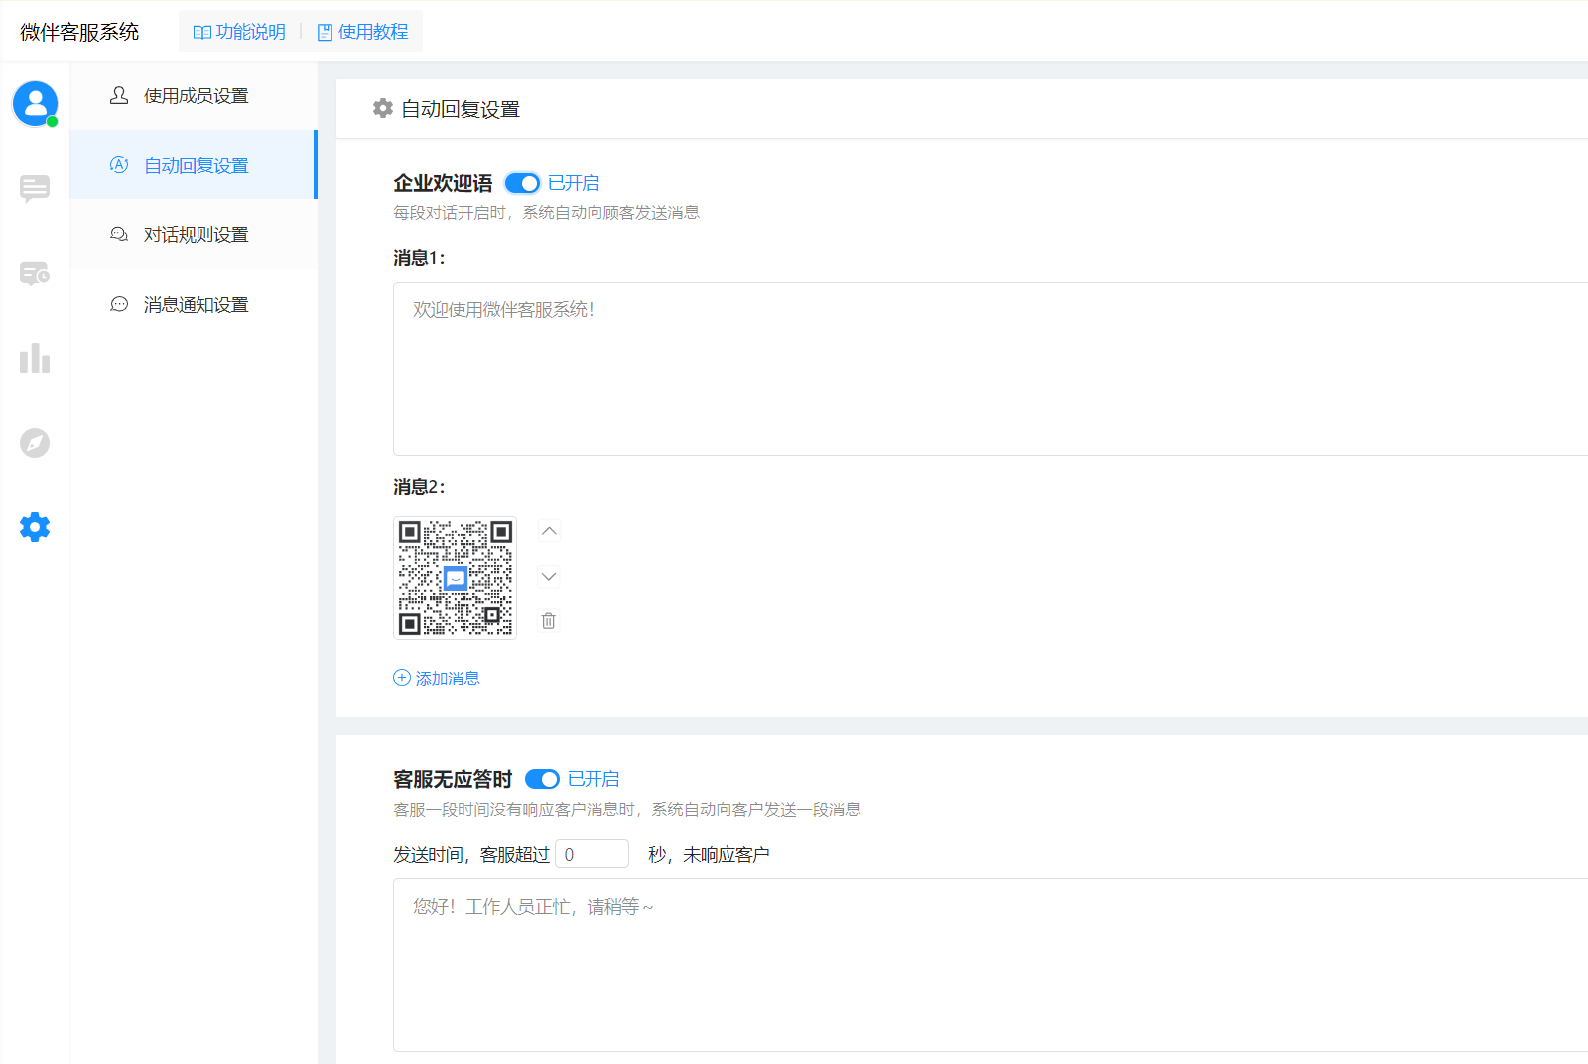The height and width of the screenshot is (1064, 1588).
Task: Click the 微伴客服系统 title
Action: [x=79, y=32]
